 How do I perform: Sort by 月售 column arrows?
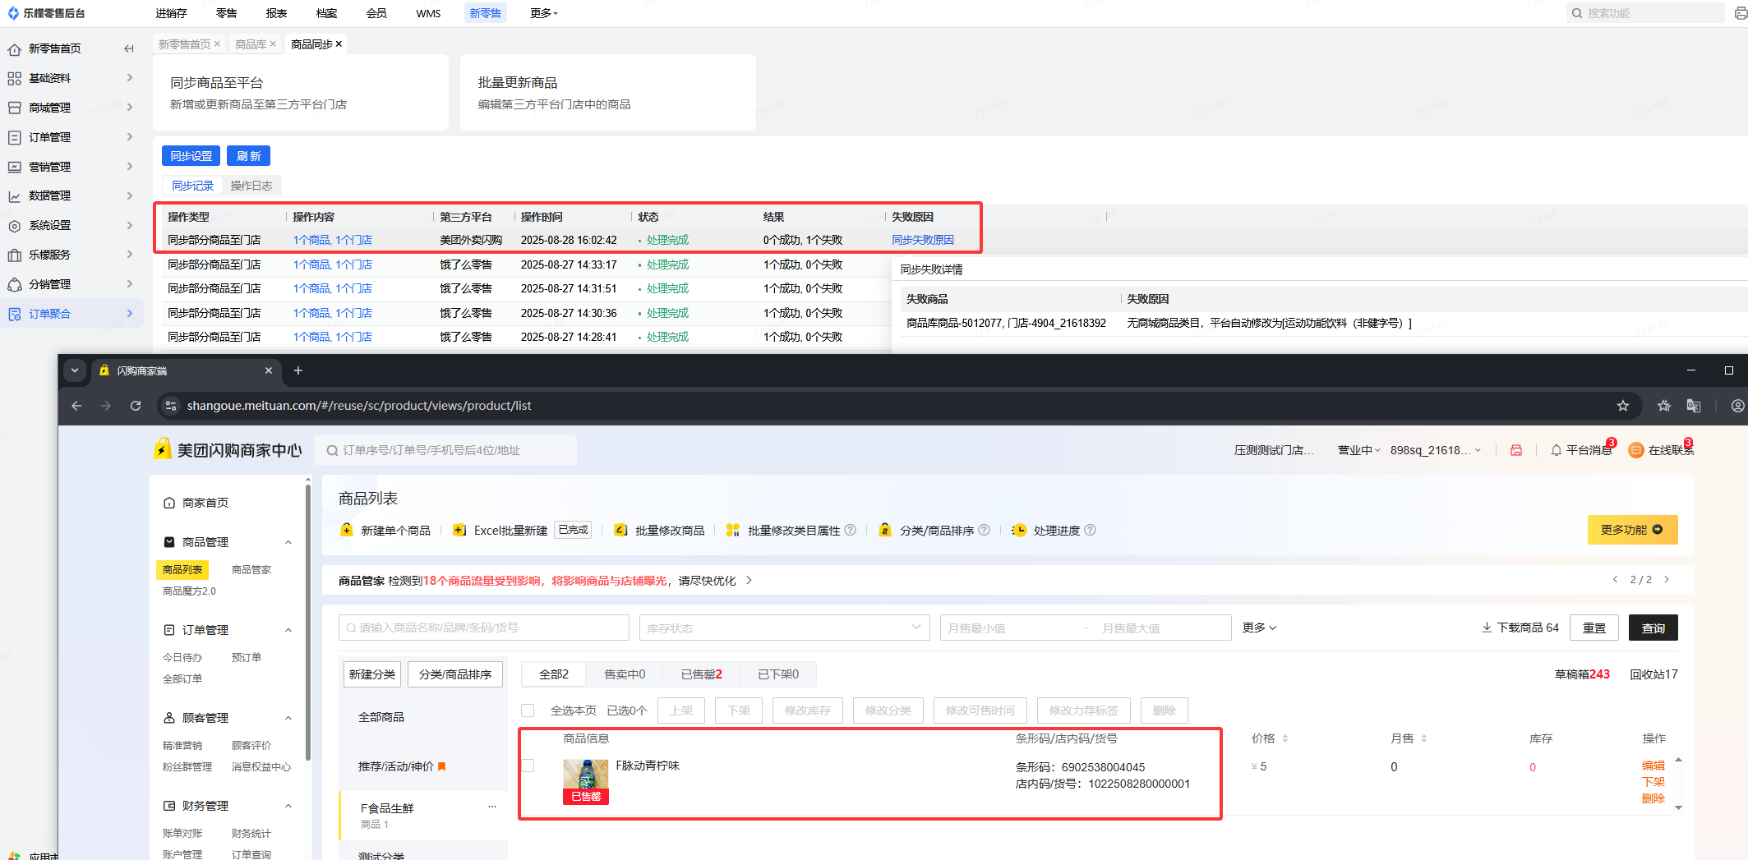pyautogui.click(x=1424, y=738)
